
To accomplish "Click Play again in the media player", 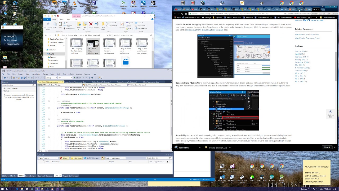I will [11, 36].
